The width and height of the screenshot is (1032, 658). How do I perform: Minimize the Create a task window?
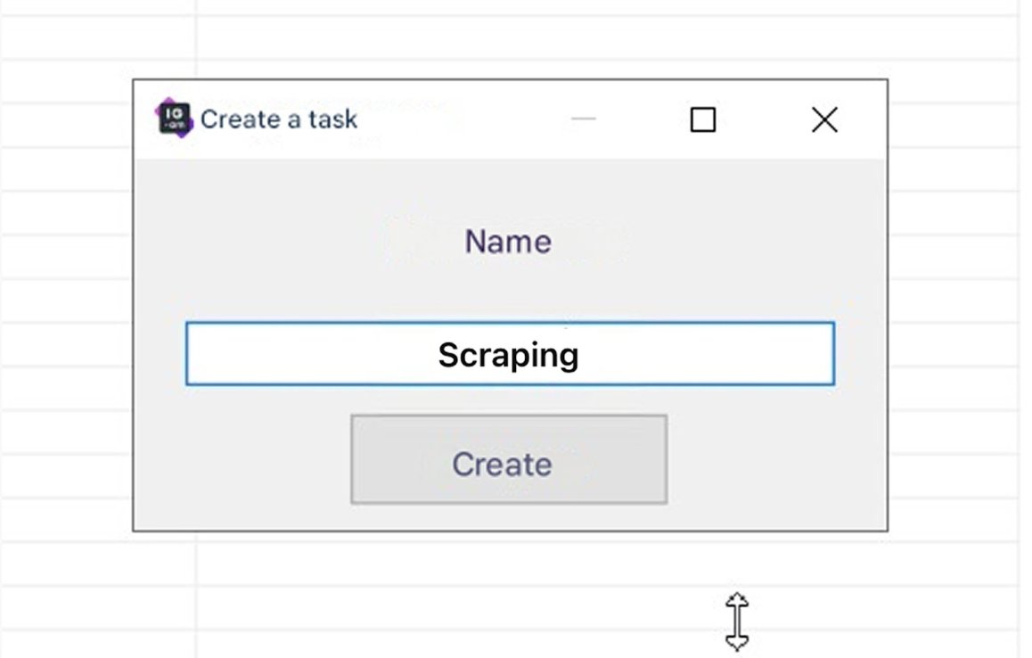(583, 119)
